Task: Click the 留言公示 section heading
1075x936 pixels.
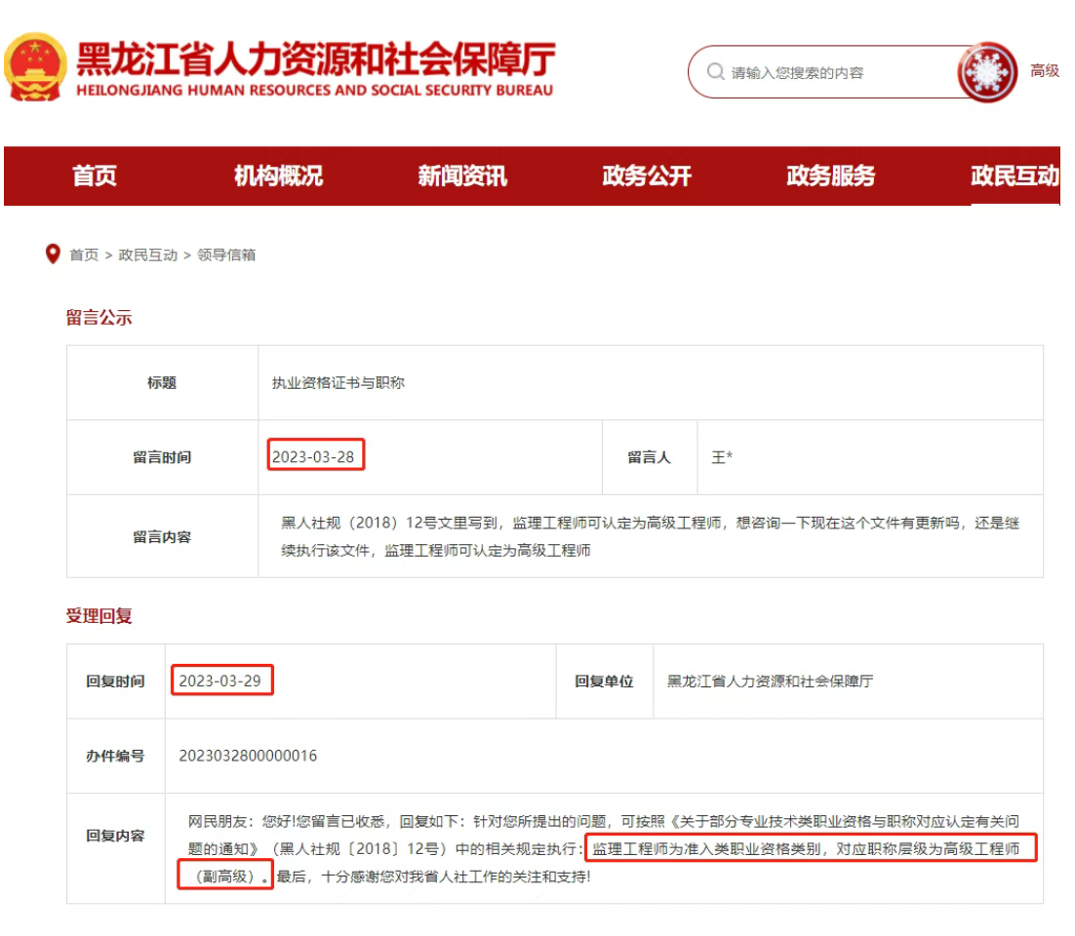Action: (x=99, y=318)
